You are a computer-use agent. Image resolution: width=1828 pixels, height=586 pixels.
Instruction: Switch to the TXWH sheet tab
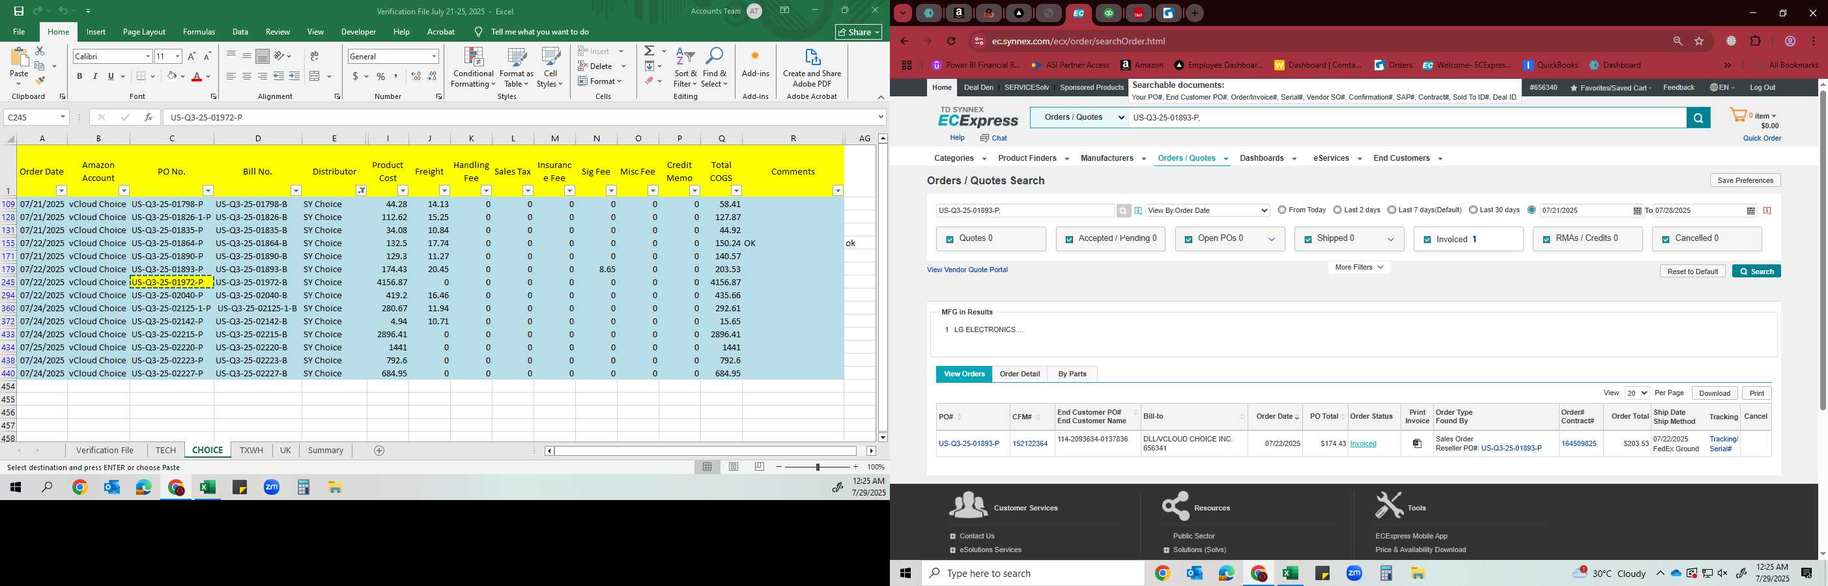click(x=251, y=451)
